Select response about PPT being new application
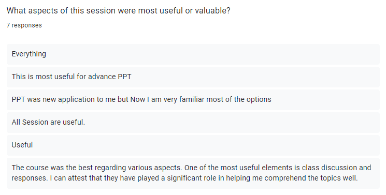Viewport: 386px width, 195px height. (x=193, y=100)
